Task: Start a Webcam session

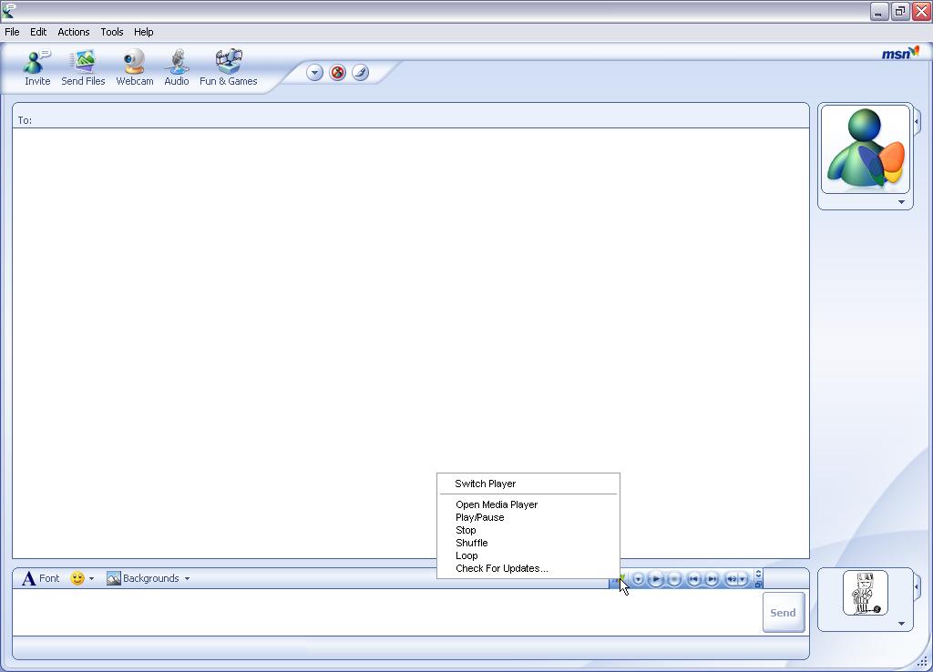Action: (135, 67)
